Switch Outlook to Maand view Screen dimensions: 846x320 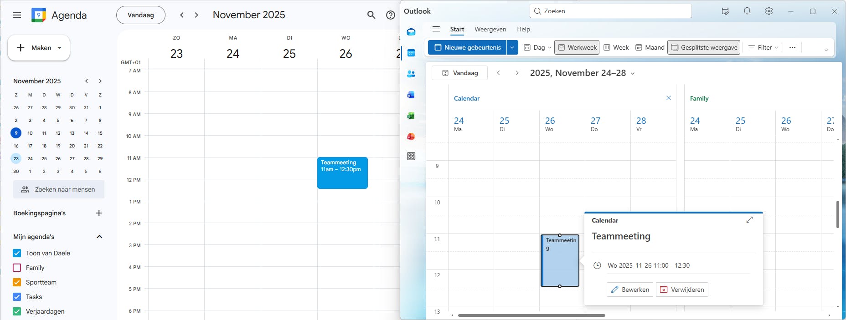coord(650,47)
